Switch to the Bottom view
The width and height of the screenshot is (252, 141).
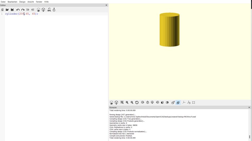click(152, 102)
